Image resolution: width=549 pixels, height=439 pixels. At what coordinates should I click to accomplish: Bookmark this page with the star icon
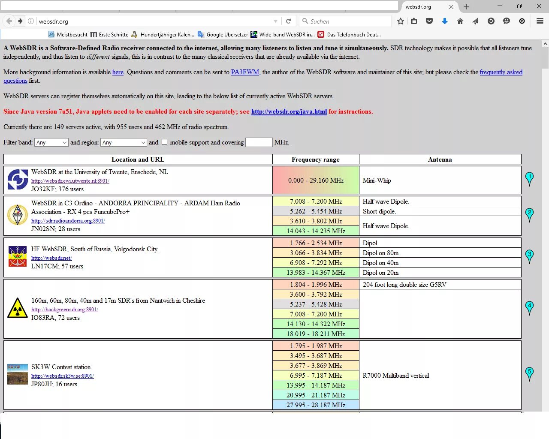(401, 21)
